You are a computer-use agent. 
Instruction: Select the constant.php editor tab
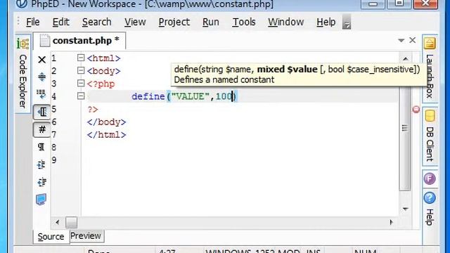[79, 41]
